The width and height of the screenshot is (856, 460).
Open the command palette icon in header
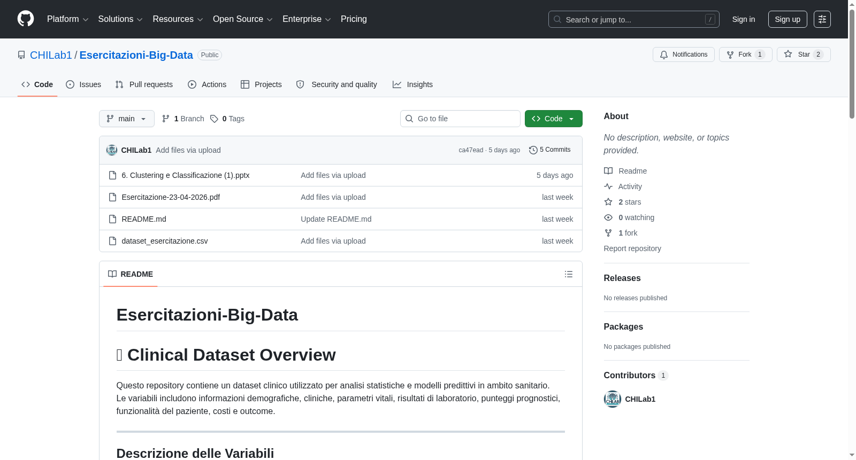pyautogui.click(x=822, y=19)
